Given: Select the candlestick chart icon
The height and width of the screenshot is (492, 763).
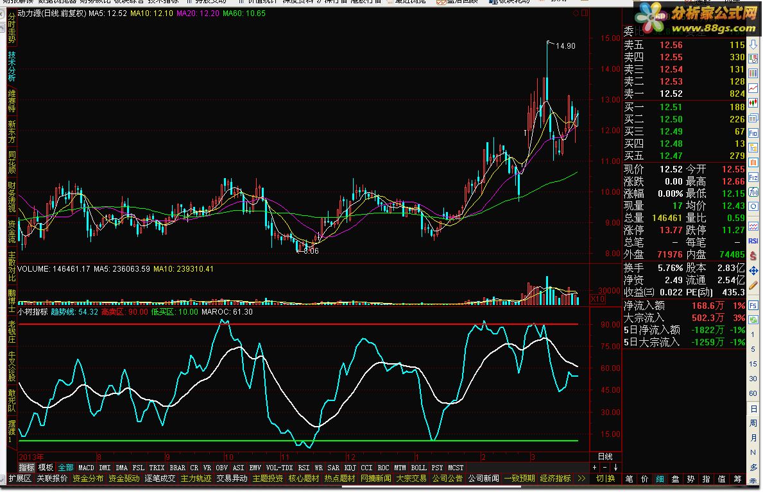Looking at the screenshot, I should coord(753,103).
